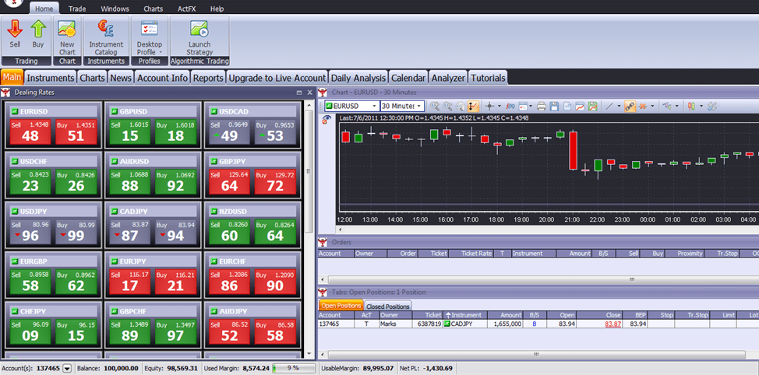
Task: Expand the crosshair tool dropdown arrow
Action: (x=500, y=107)
